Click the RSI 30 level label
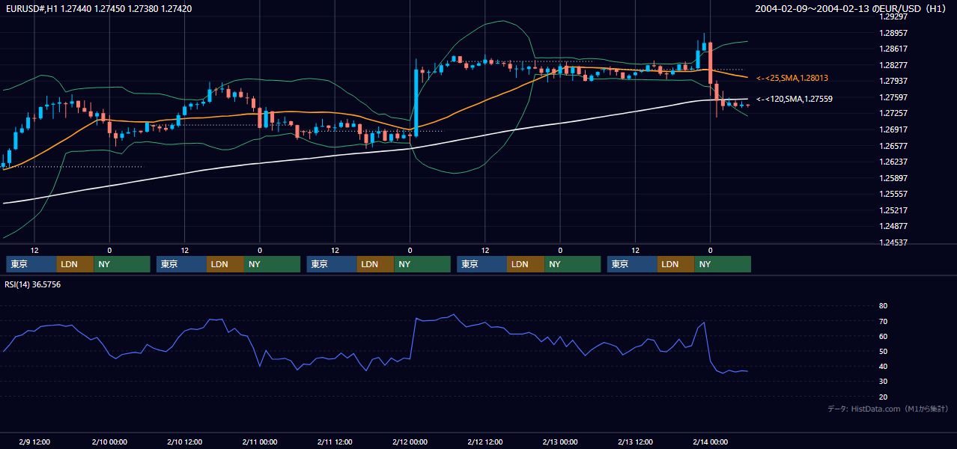 point(883,382)
